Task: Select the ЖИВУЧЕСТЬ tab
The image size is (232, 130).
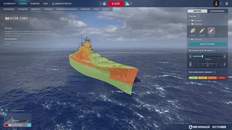Action: tap(36, 9)
